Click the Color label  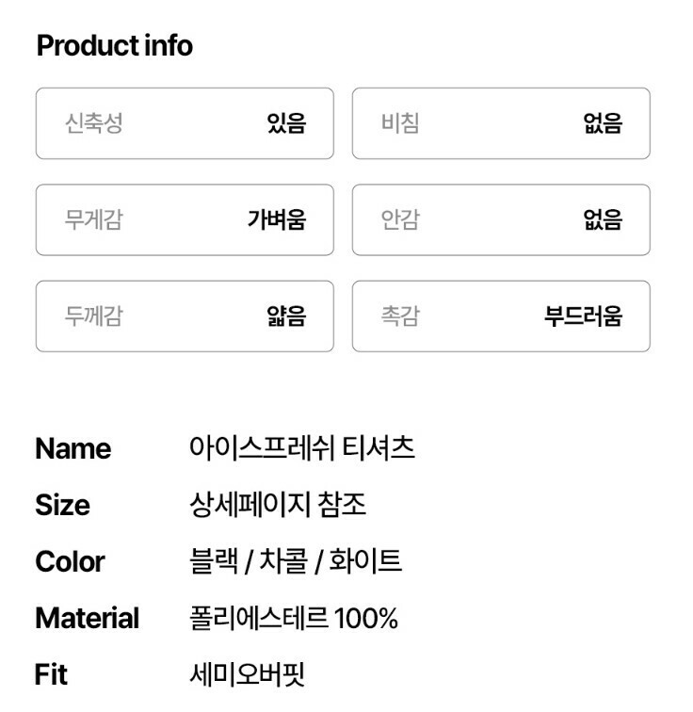point(70,562)
